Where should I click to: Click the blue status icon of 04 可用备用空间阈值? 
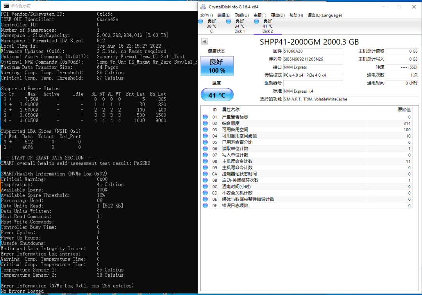[x=205, y=136]
